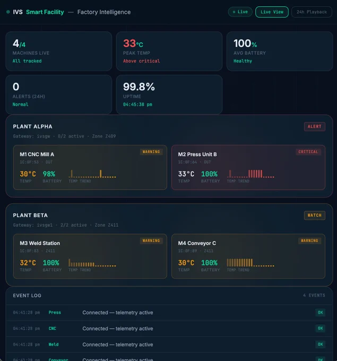Image resolution: width=337 pixels, height=361 pixels.
Task: Select the Weld event log source label
Action: pyautogui.click(x=54, y=345)
